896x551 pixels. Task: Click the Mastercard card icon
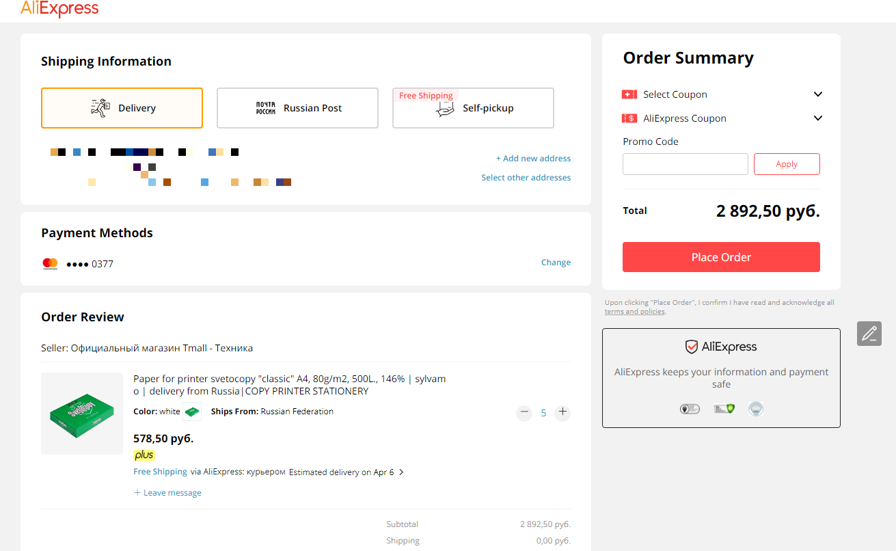pyautogui.click(x=50, y=263)
